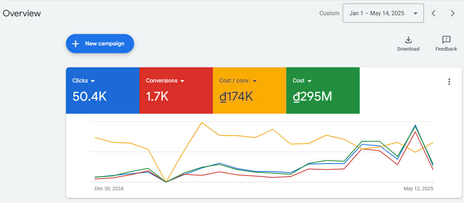The height and width of the screenshot is (203, 464).
Task: Select the 50.4K value in Clicks tile
Action: click(x=89, y=96)
